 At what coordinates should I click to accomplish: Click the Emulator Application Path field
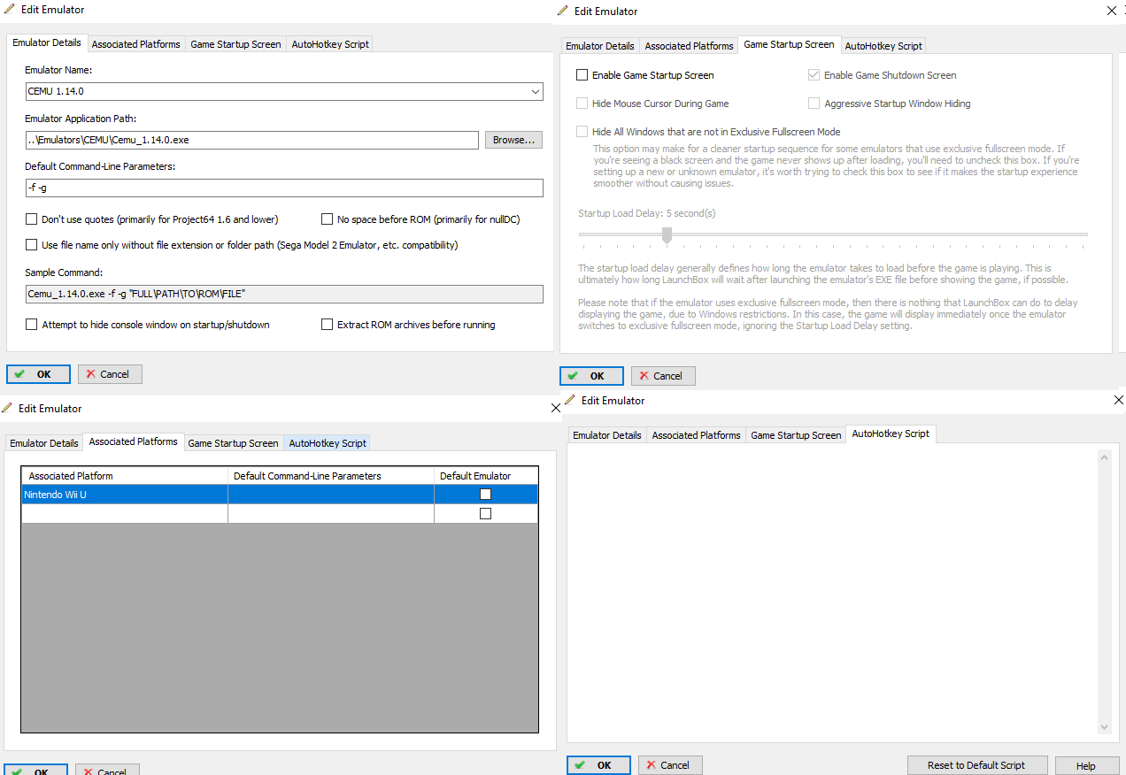click(252, 140)
